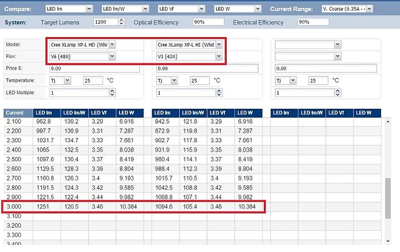Increase LED Multiple for first LED
400x252 pixels.
[x=112, y=90]
